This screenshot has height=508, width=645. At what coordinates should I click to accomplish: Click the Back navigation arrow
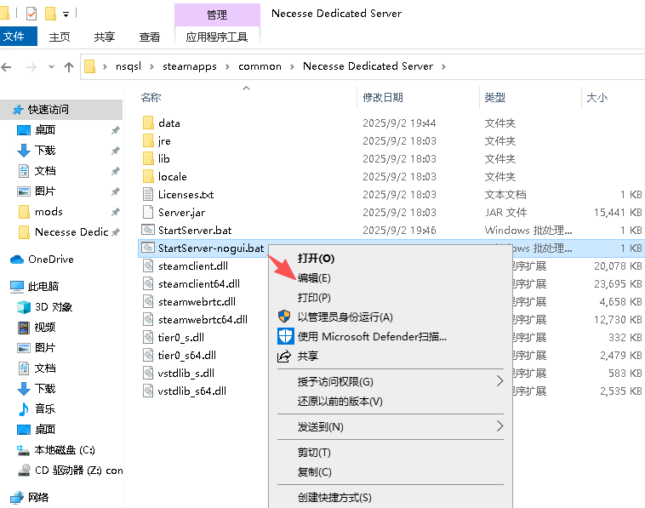point(9,66)
